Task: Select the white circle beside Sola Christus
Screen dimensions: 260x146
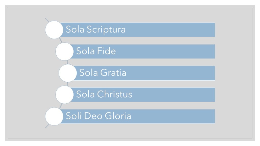Action: tap(64, 95)
